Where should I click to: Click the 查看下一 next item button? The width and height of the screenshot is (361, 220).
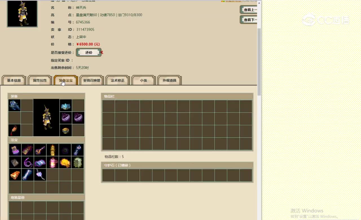249,20
